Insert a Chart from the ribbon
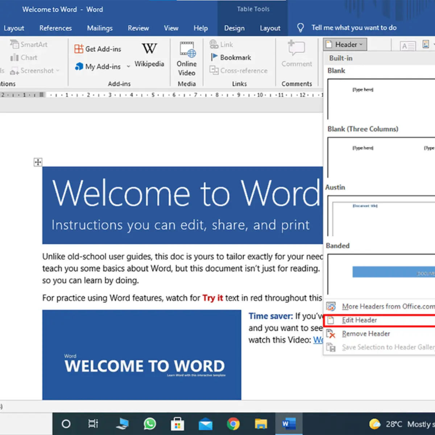The width and height of the screenshot is (435, 435). click(x=24, y=58)
